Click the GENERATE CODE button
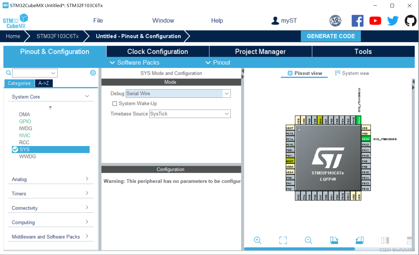 (x=331, y=36)
